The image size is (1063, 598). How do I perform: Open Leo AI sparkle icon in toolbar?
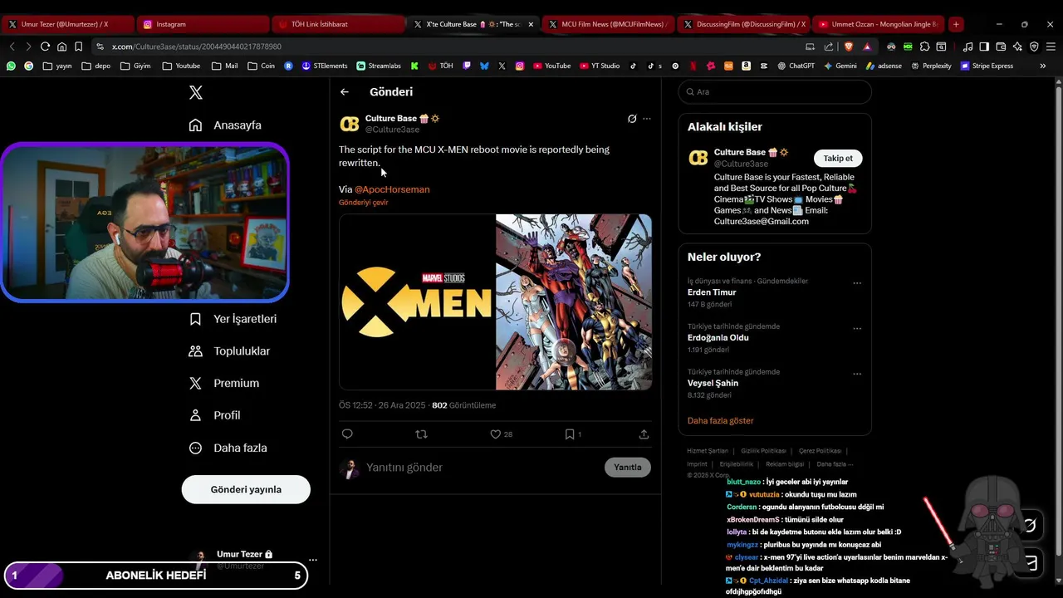click(x=1017, y=47)
